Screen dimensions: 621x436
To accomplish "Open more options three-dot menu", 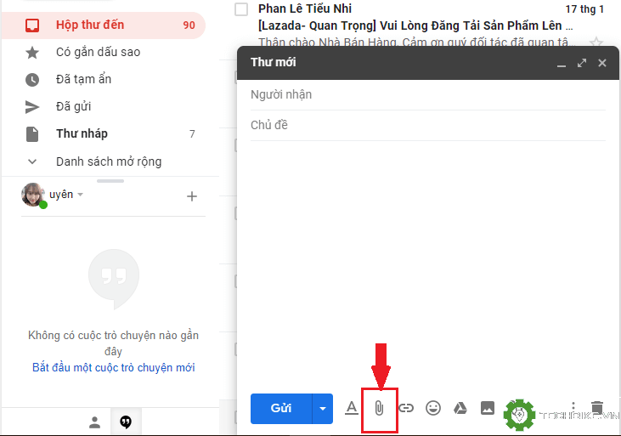I will pos(573,408).
